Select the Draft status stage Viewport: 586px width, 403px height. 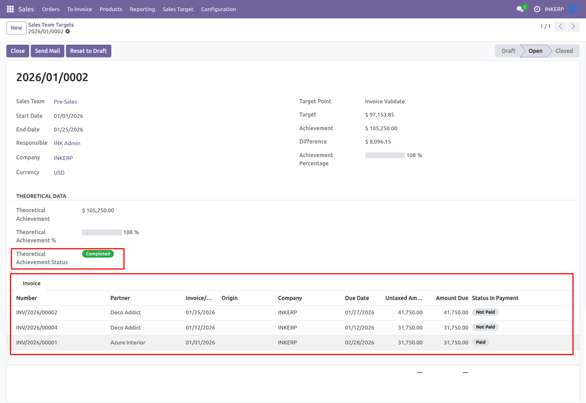tap(508, 51)
